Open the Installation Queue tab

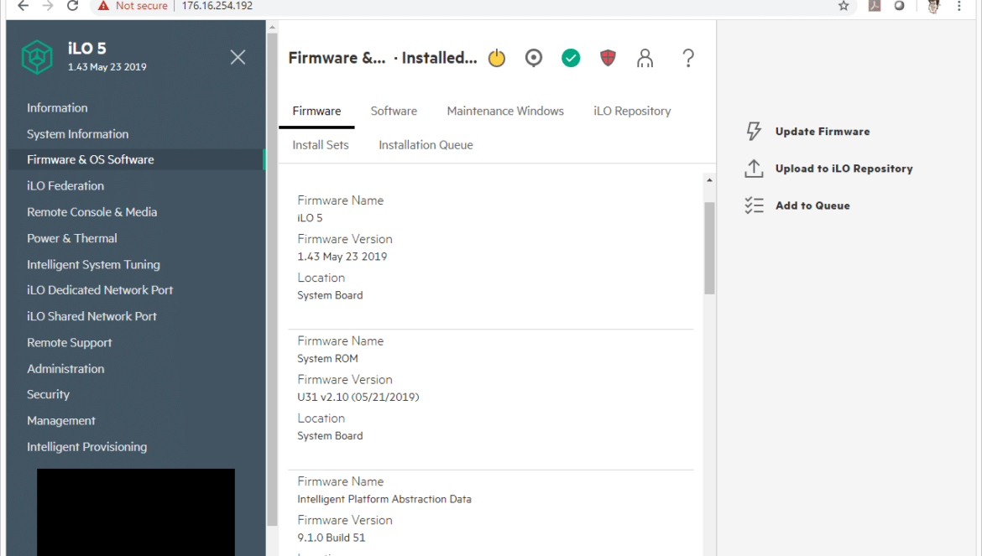[x=426, y=145]
